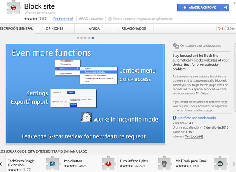Open the Ayuda tab

point(94,28)
